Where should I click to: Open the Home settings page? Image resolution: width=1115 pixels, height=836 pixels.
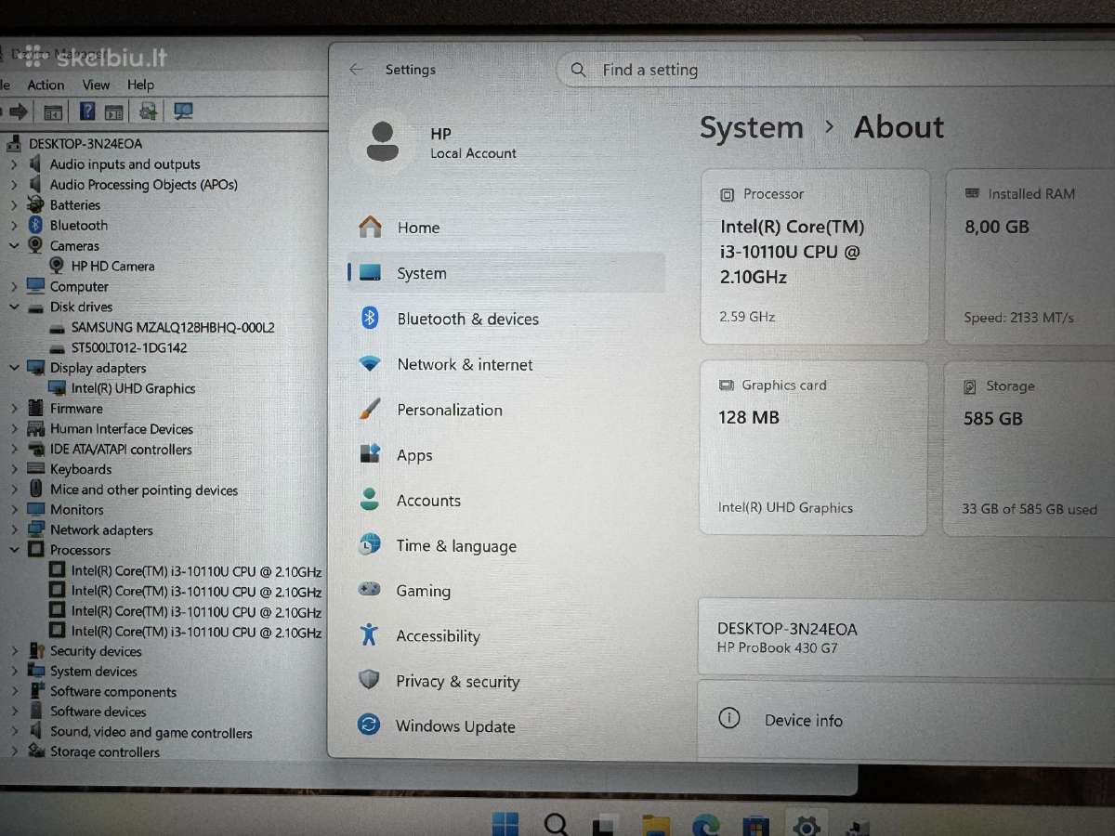(x=506, y=228)
